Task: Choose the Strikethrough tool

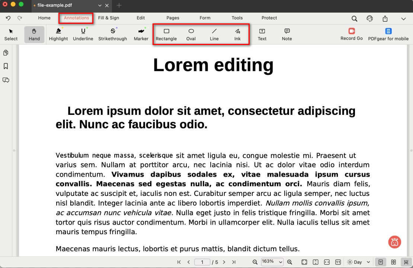Action: click(112, 34)
